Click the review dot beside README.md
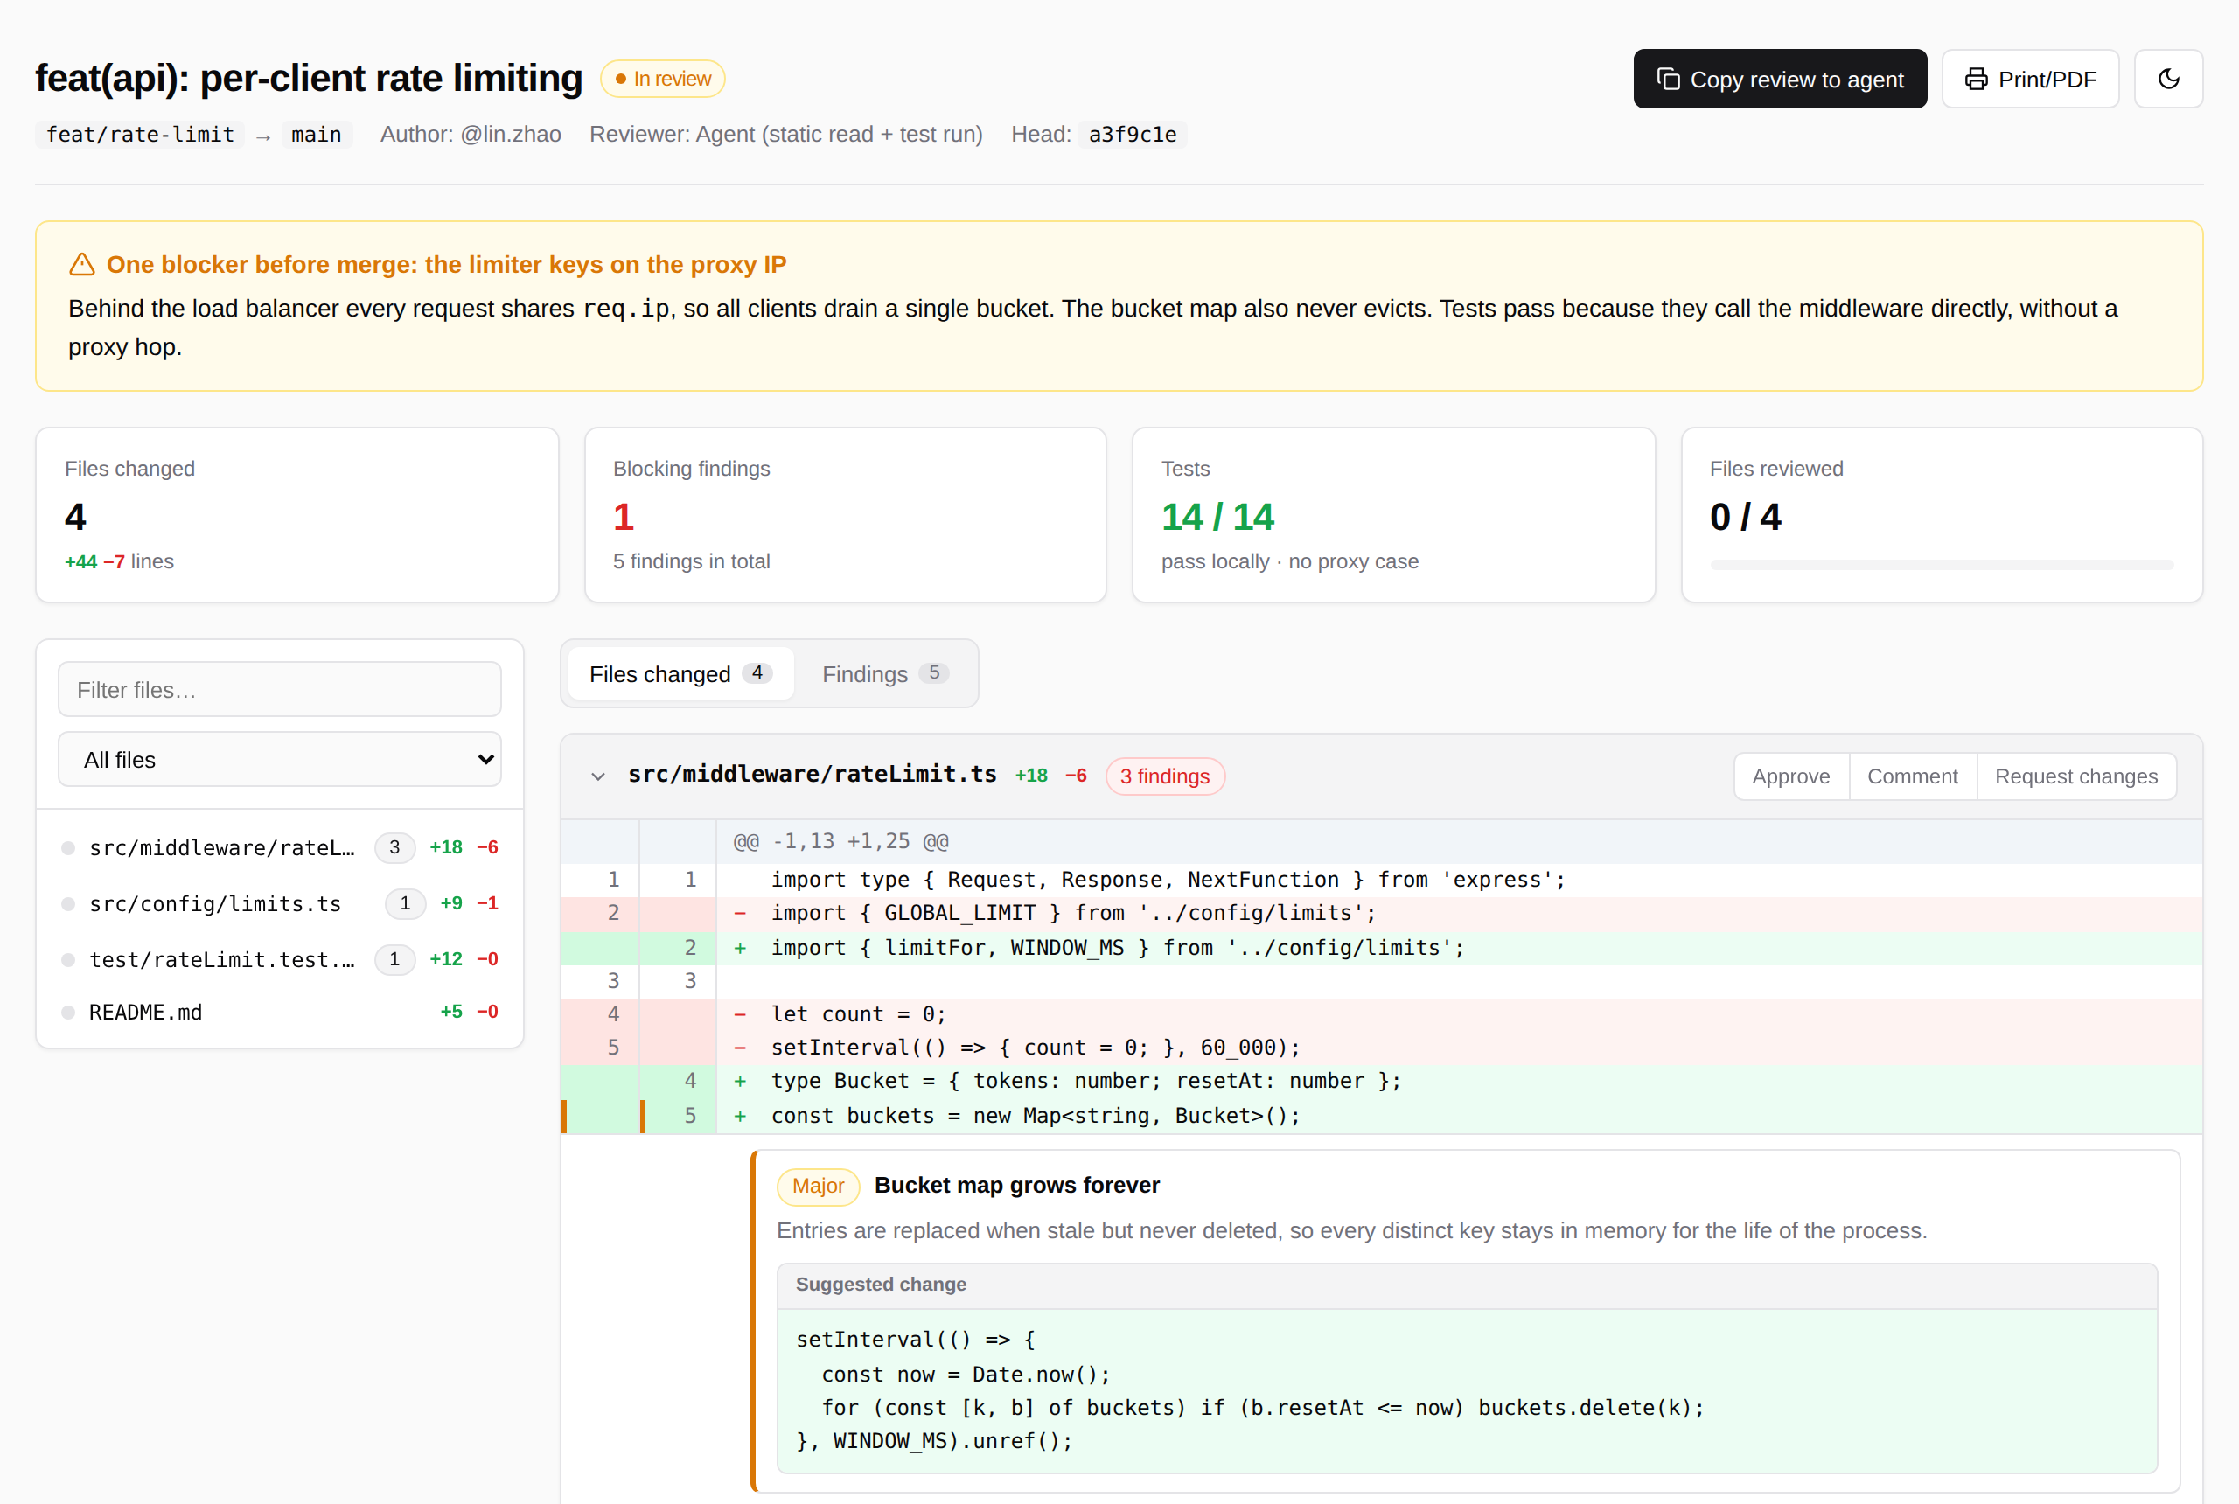This screenshot has width=2239, height=1504. point(68,1012)
